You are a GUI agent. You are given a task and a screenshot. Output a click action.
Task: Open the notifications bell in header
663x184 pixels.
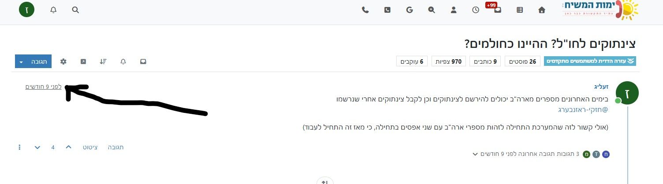53,10
